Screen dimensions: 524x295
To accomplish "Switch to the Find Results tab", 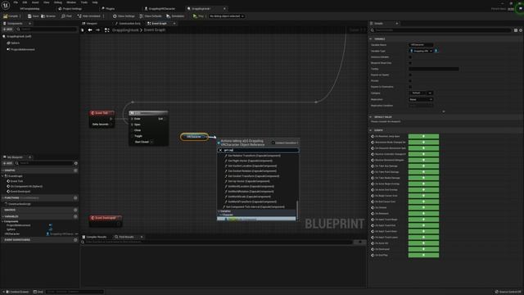I will tap(124, 237).
